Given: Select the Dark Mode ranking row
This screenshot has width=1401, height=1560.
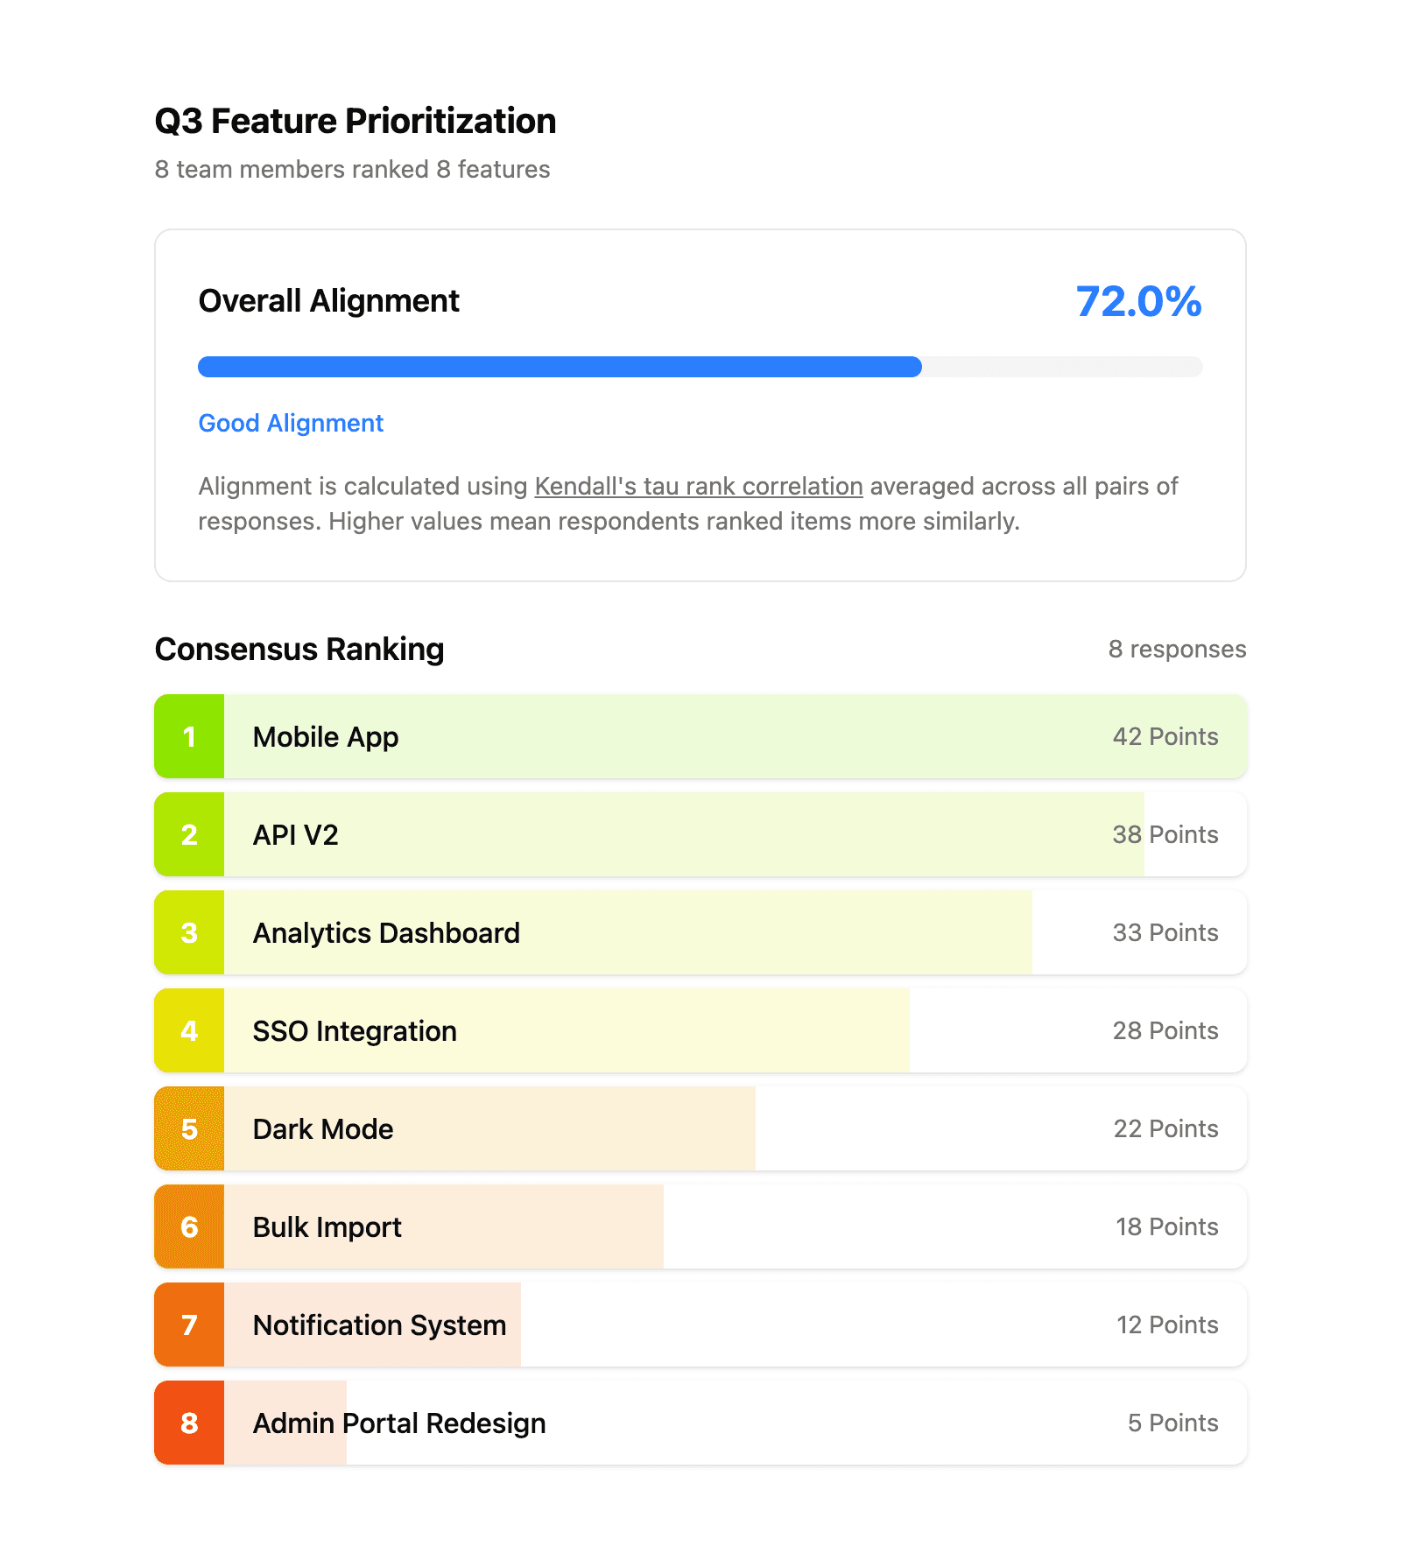Looking at the screenshot, I should click(x=700, y=1128).
